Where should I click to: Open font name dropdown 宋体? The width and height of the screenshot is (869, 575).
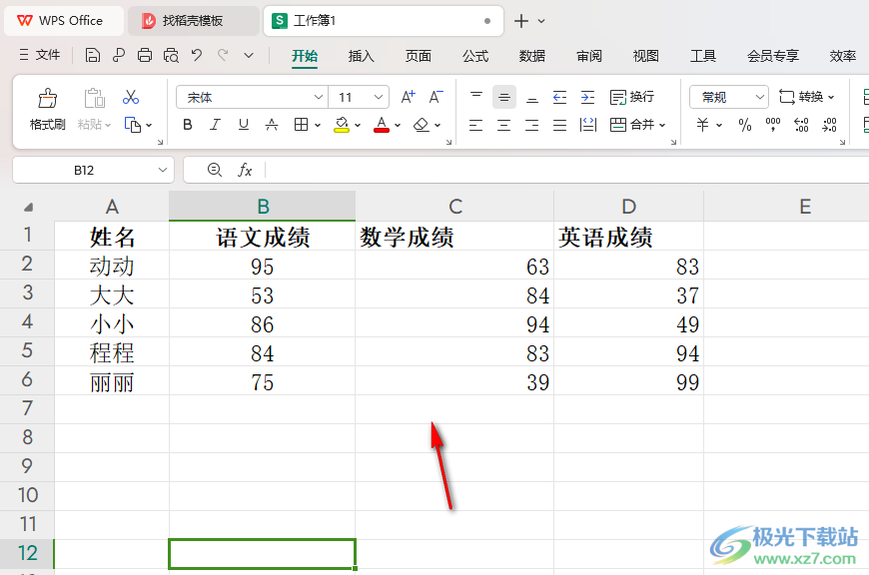[318, 97]
